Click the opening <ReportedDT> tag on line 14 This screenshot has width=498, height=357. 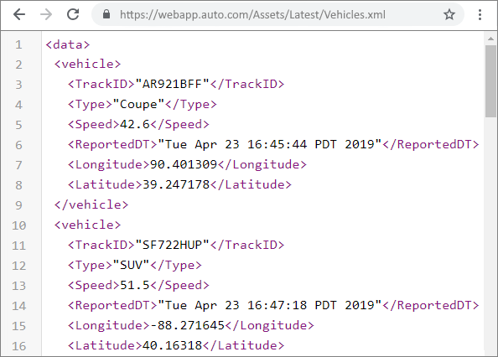coord(112,305)
